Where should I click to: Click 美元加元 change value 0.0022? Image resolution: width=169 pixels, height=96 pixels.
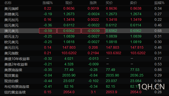click(93, 20)
